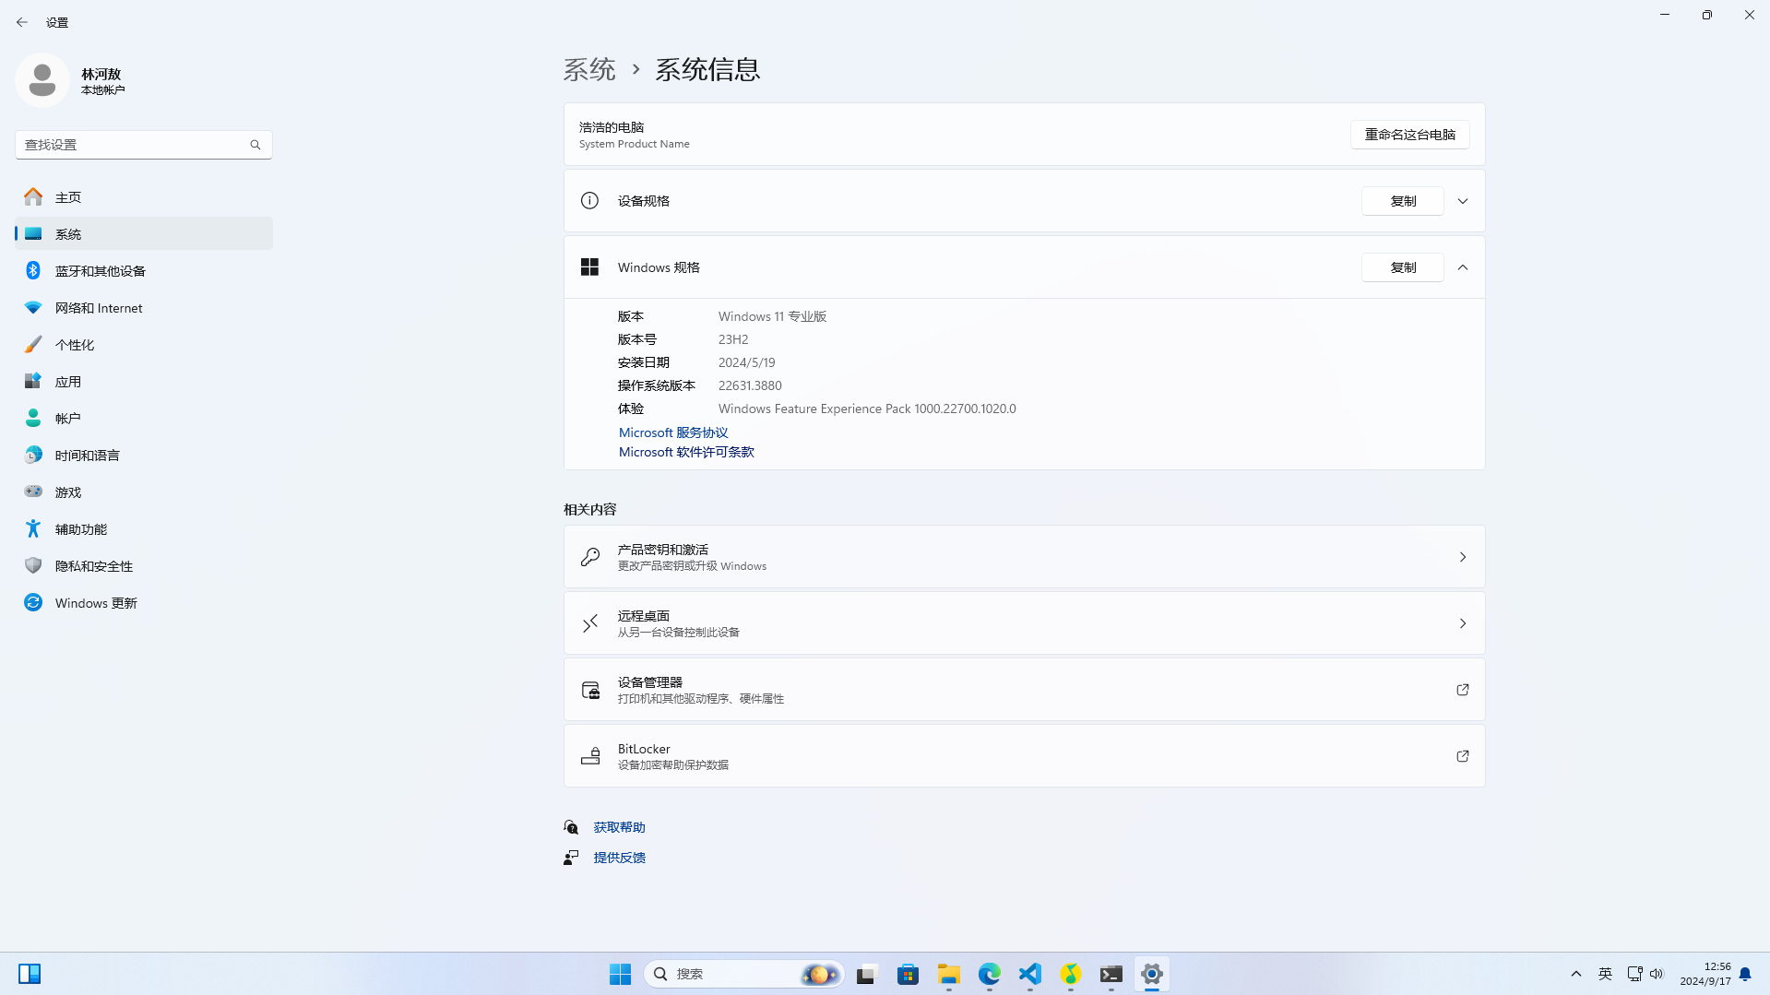Image resolution: width=1770 pixels, height=995 pixels.
Task: Click the 远程桌面 icon
Action: coord(590,623)
